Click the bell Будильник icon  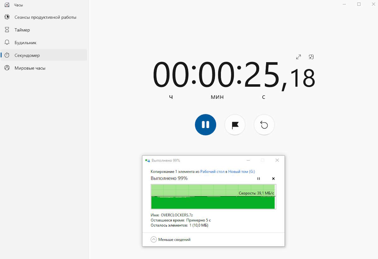(7, 42)
